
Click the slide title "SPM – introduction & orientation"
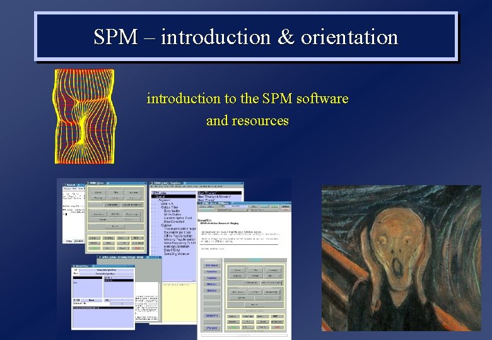(x=246, y=37)
